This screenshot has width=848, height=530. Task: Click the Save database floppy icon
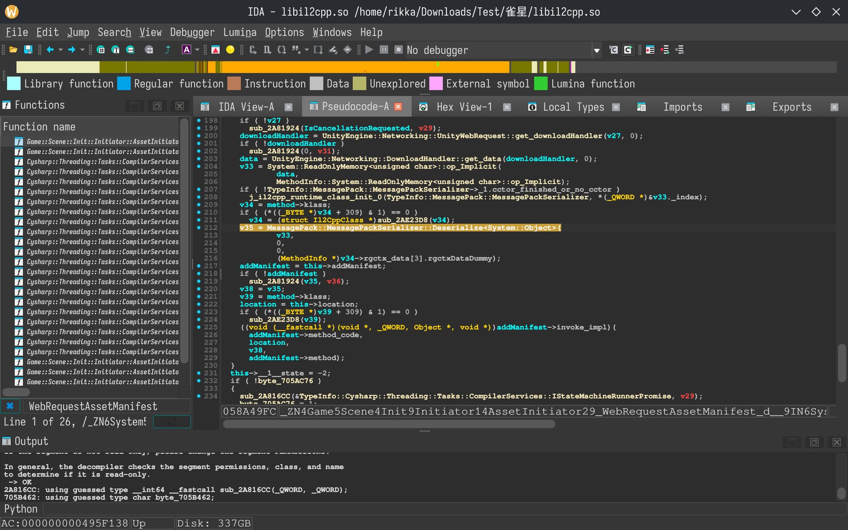[x=28, y=50]
